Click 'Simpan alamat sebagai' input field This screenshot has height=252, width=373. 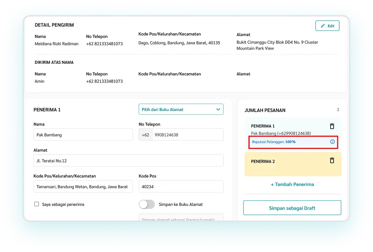[x=181, y=218]
